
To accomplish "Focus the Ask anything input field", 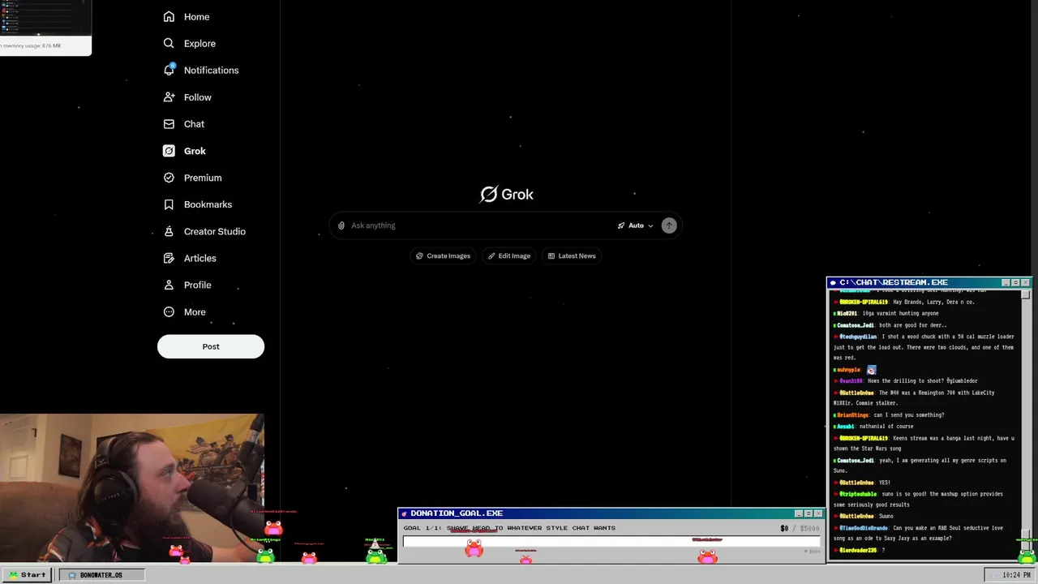I will pos(482,225).
